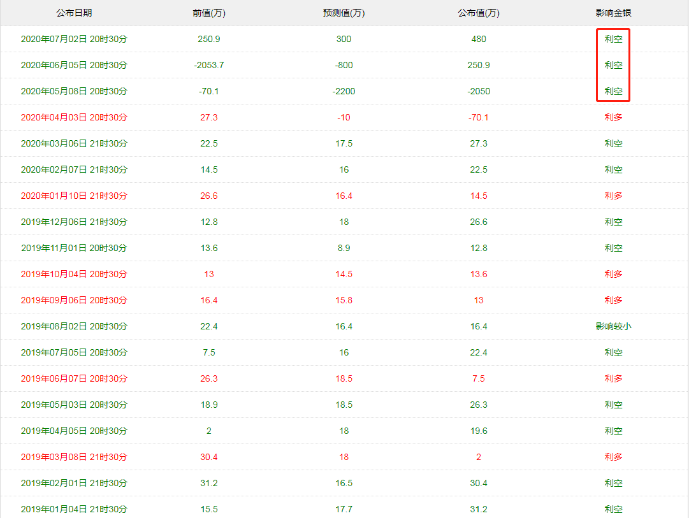Click 利多 in the 2019年06月07日 row
Image resolution: width=689 pixels, height=518 pixels.
click(613, 378)
